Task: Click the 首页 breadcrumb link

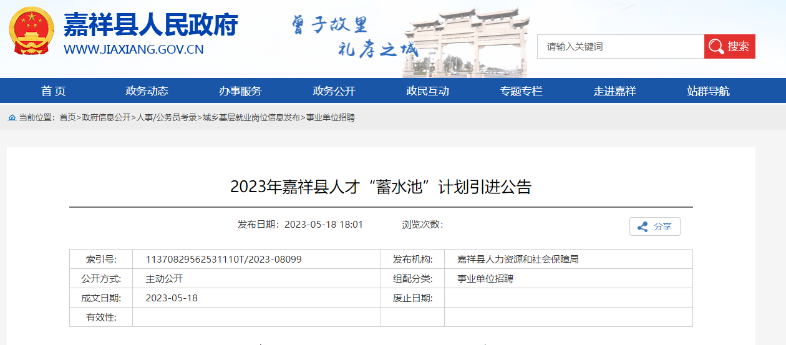Action: pyautogui.click(x=68, y=117)
